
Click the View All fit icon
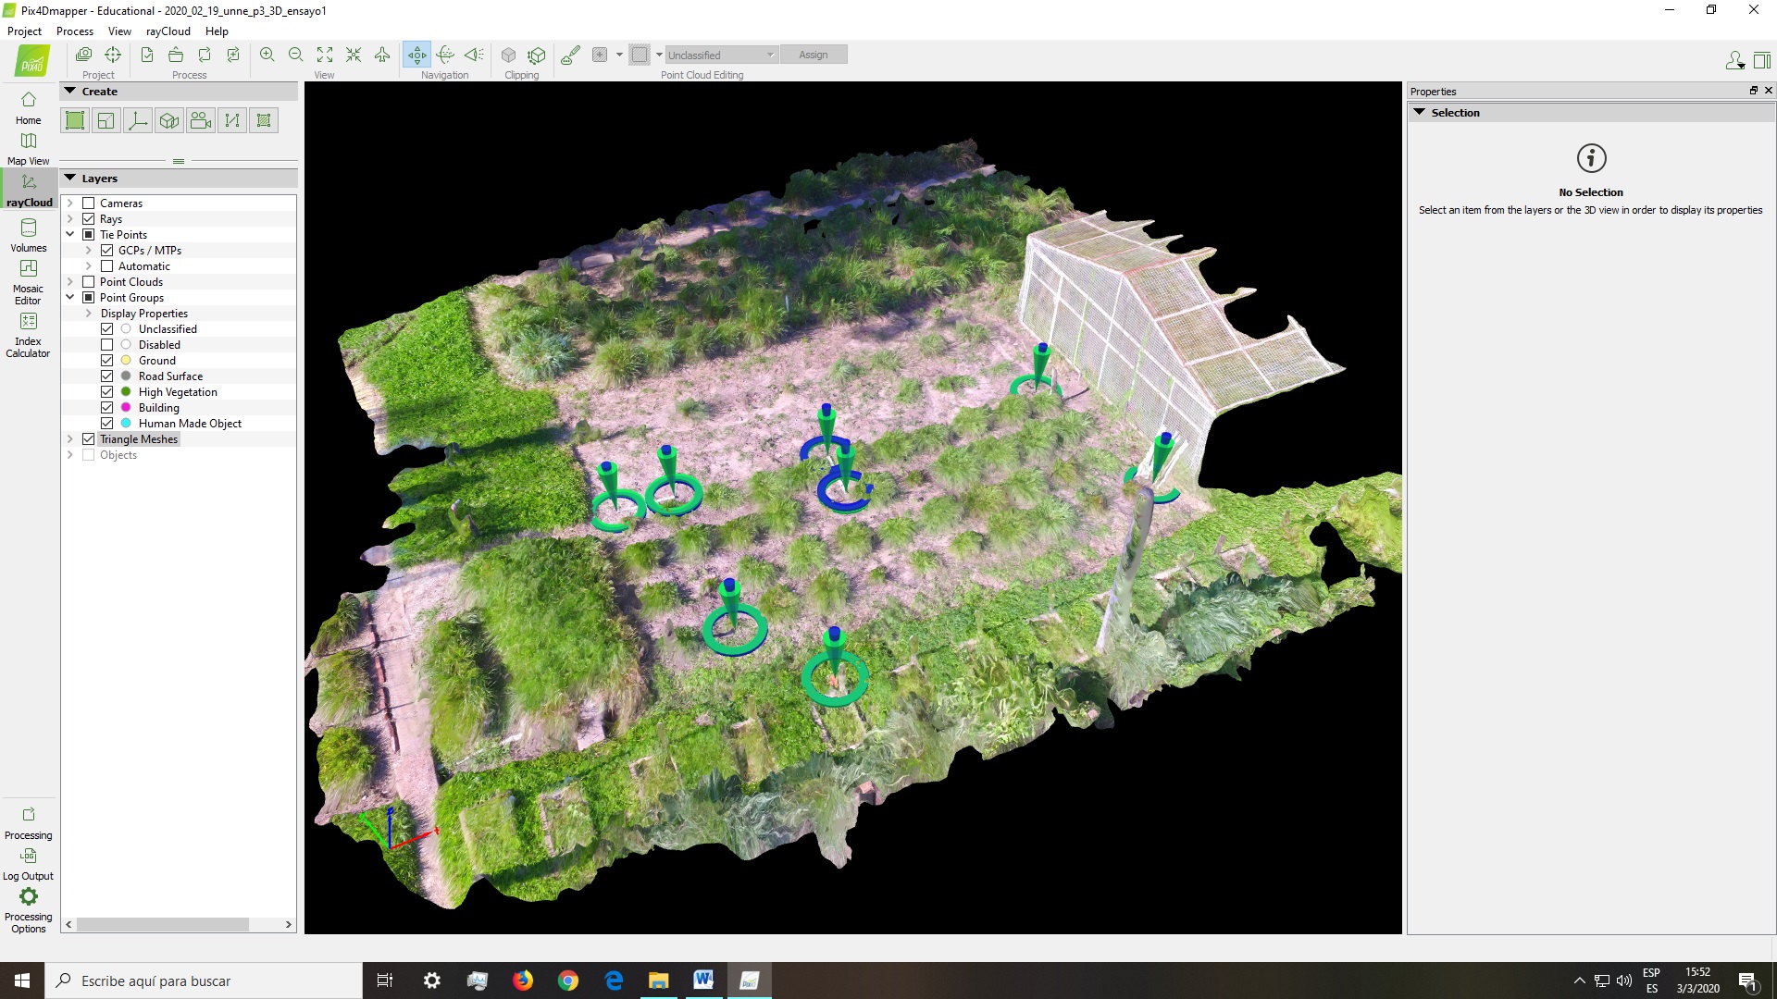pos(325,55)
